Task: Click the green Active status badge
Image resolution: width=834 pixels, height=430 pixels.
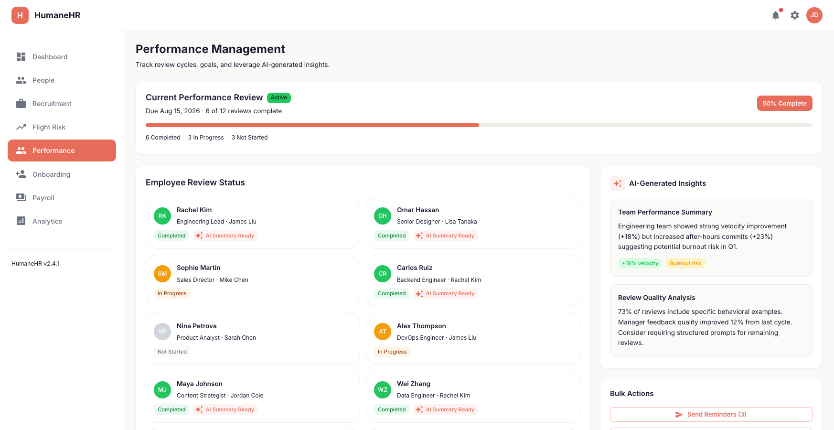Action: coord(279,97)
